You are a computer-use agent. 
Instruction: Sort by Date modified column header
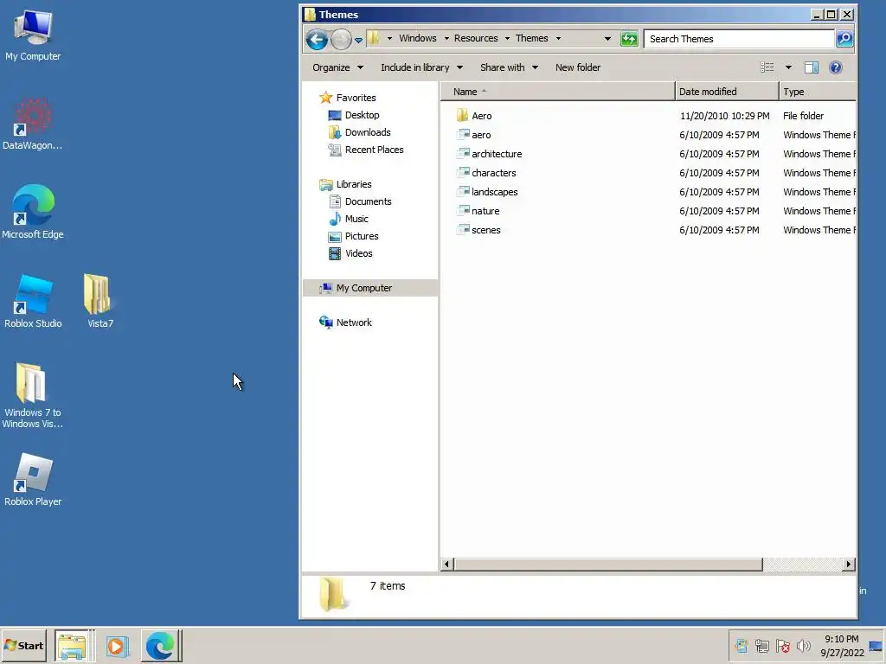pos(727,92)
